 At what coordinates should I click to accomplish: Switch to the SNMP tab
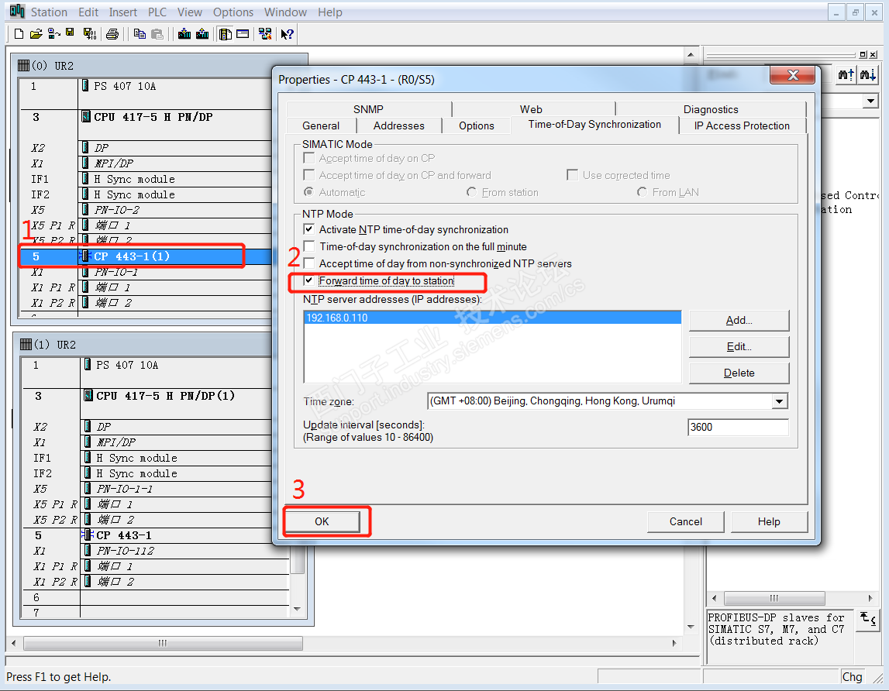(x=368, y=108)
